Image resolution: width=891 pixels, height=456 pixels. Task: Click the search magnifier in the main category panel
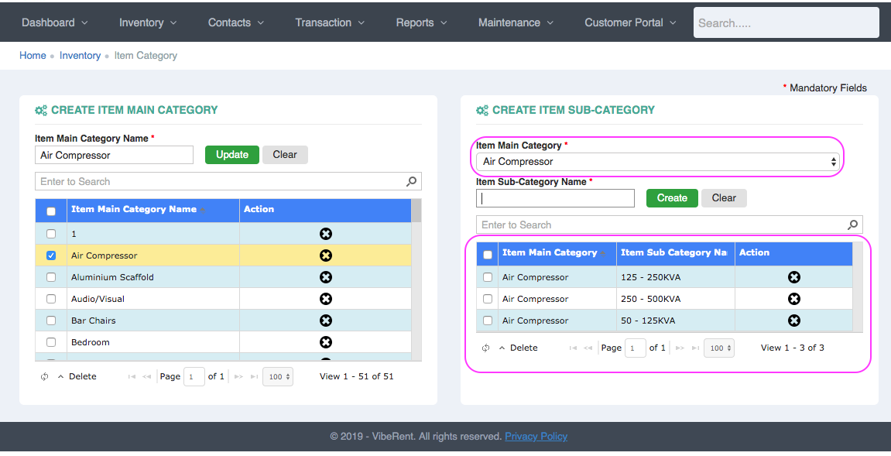tap(411, 181)
